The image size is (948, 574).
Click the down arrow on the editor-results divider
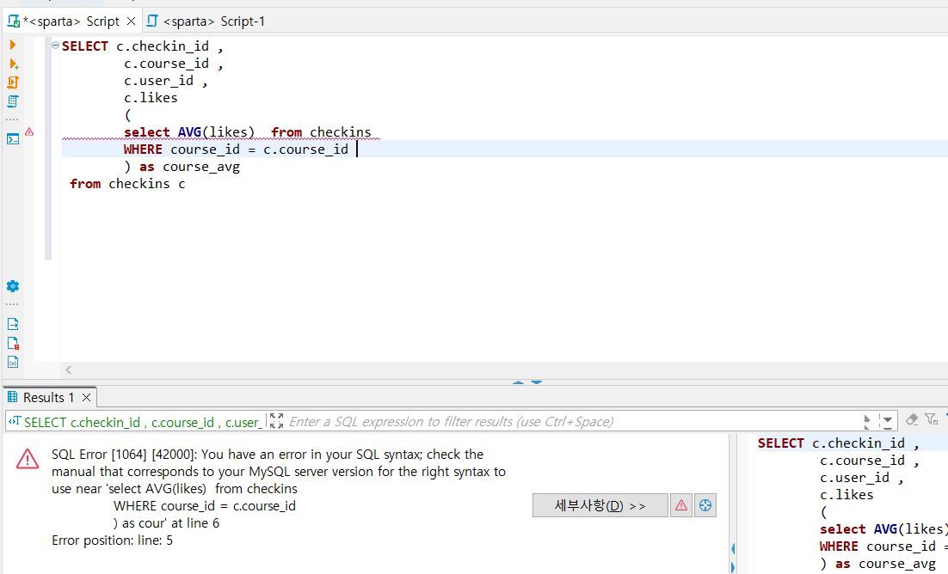(x=536, y=382)
